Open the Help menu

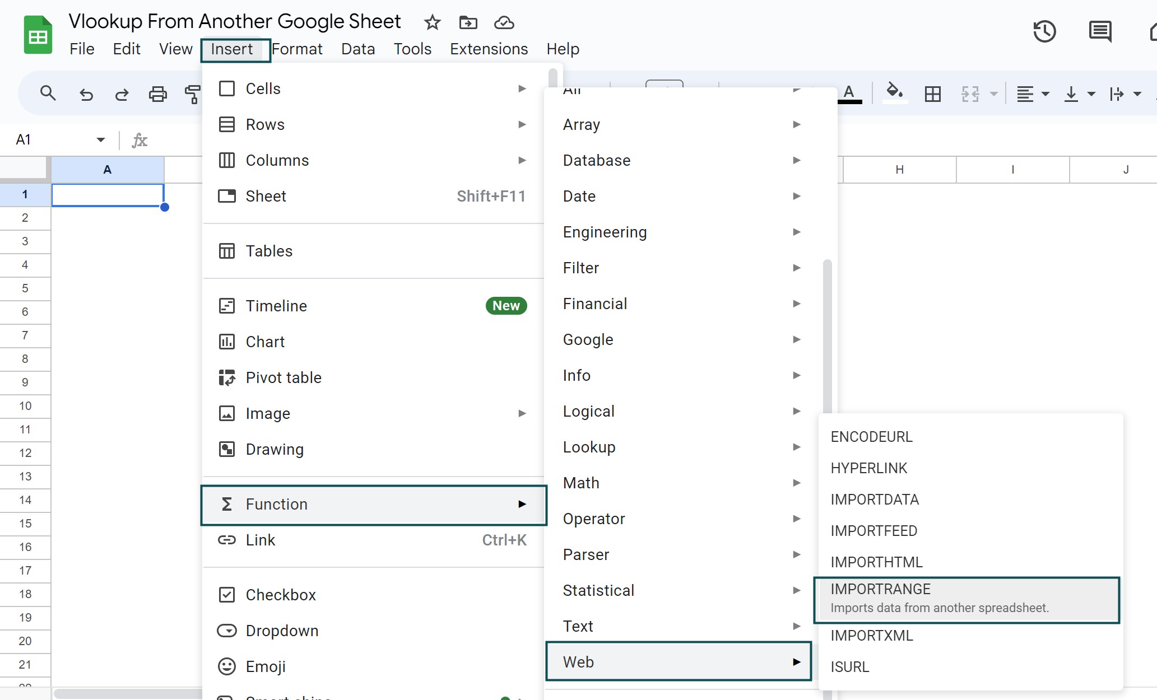[563, 49]
